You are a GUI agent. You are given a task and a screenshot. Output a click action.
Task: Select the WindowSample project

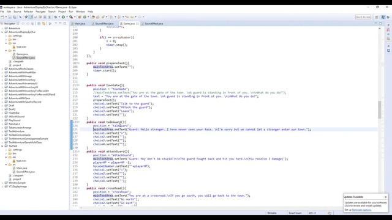click(17, 183)
